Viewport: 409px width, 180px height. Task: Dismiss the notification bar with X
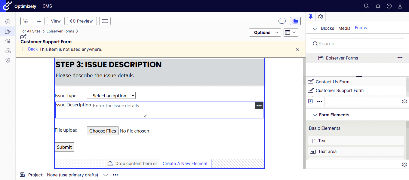[x=297, y=49]
